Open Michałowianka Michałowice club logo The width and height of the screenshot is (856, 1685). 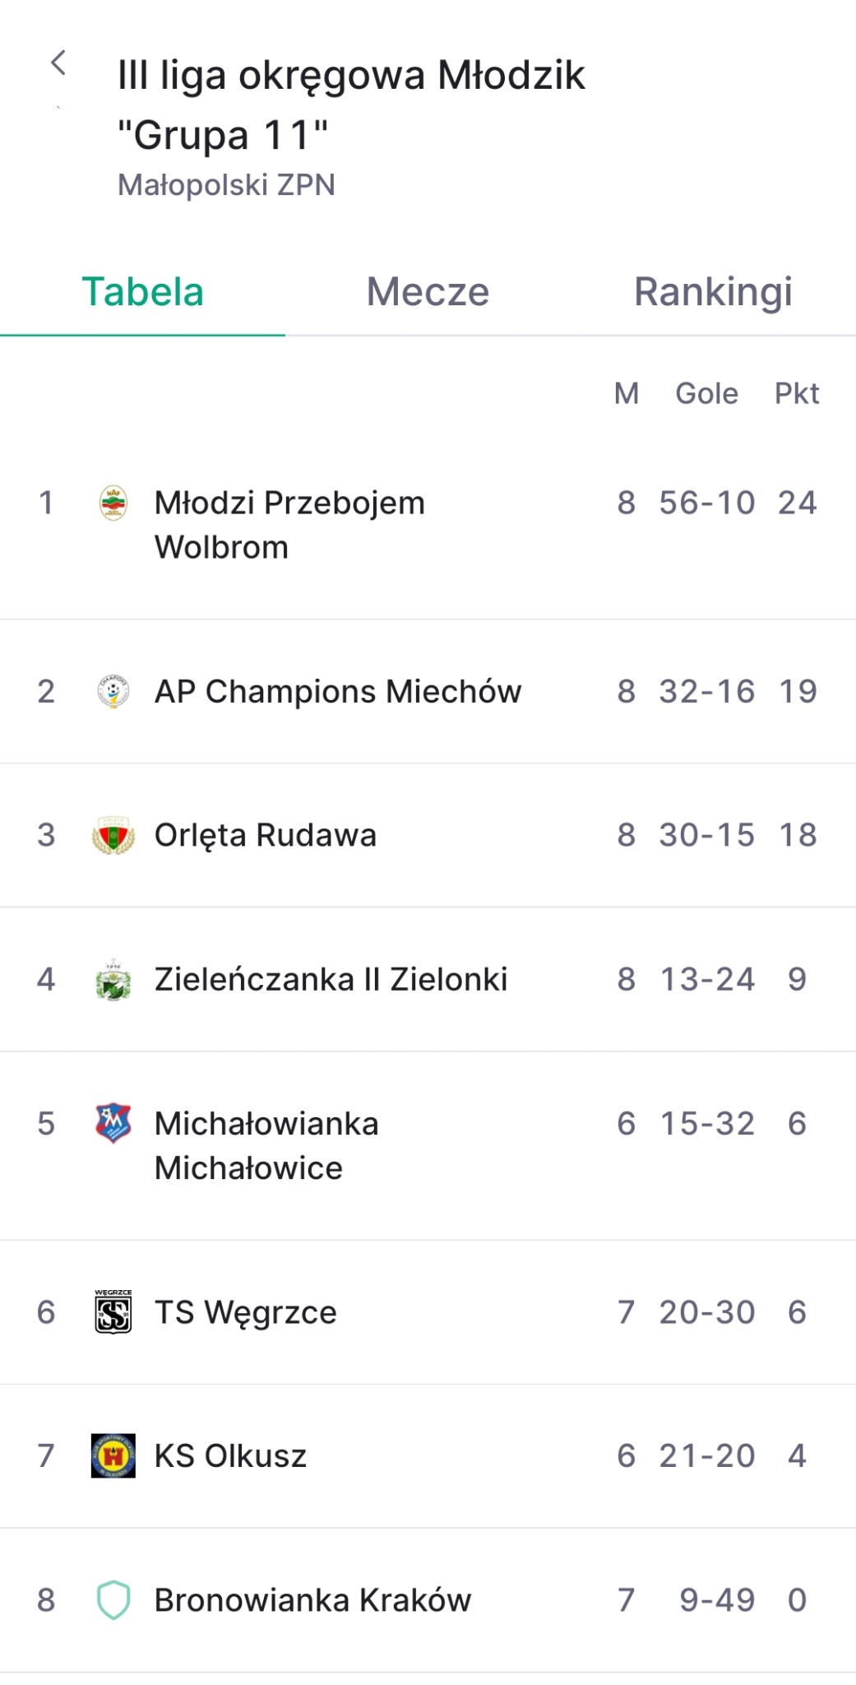(x=113, y=1123)
